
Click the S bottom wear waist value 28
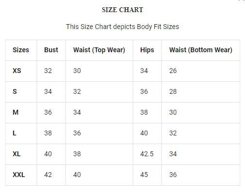pos(173,91)
